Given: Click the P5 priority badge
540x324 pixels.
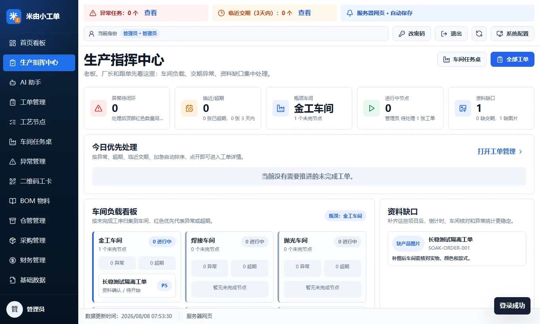Looking at the screenshot, I should click(x=164, y=286).
